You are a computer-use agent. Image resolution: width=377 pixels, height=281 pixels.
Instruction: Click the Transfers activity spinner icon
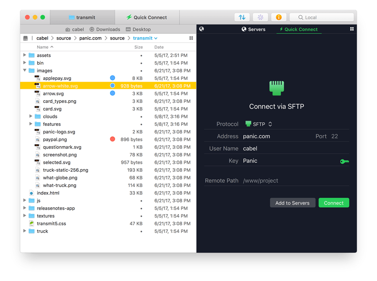[x=260, y=17]
